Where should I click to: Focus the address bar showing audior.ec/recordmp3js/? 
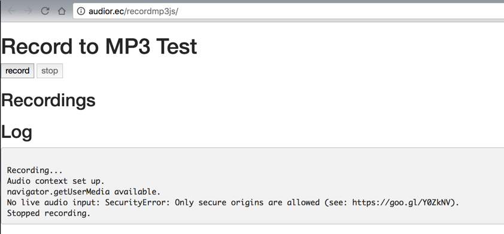pos(289,11)
